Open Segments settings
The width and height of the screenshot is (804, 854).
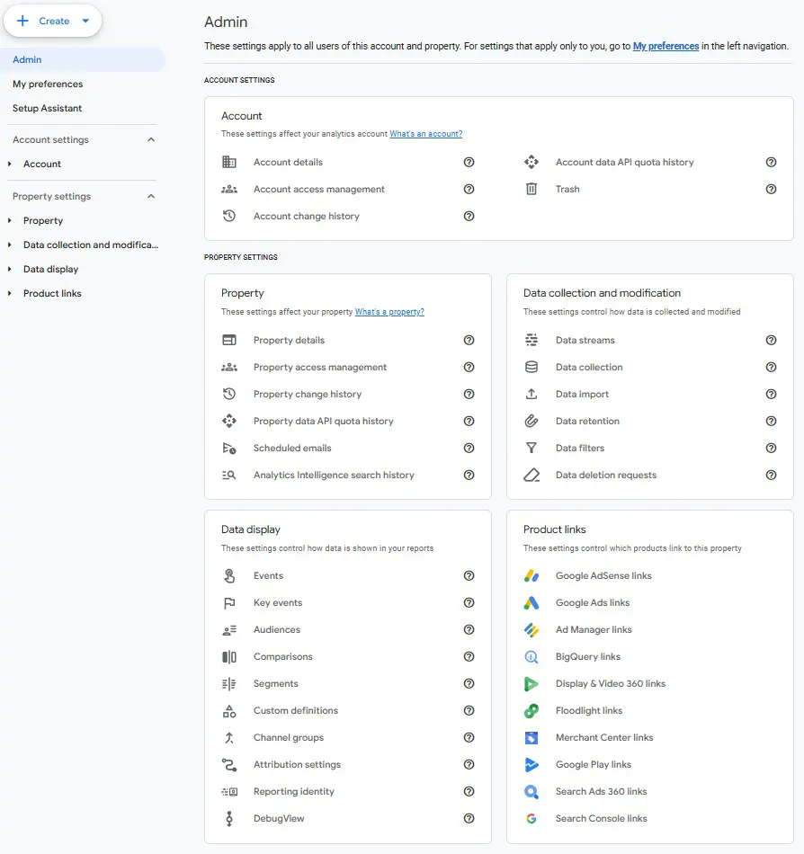click(275, 683)
